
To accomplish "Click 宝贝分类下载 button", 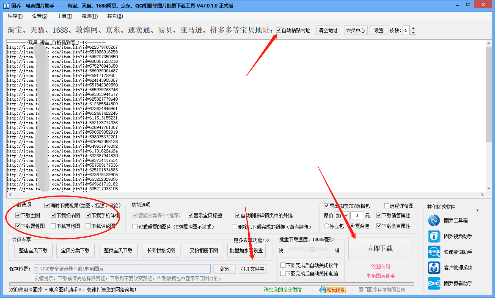I will pos(75,251).
